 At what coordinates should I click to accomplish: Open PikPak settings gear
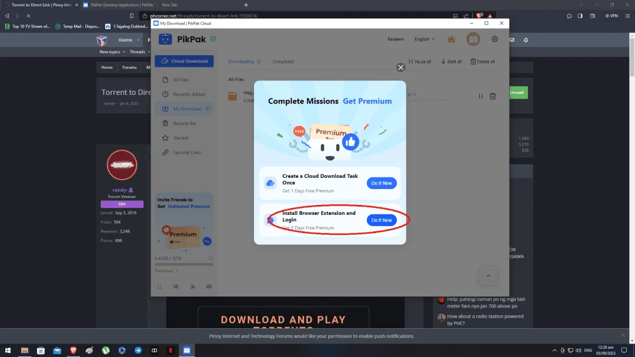click(x=494, y=39)
